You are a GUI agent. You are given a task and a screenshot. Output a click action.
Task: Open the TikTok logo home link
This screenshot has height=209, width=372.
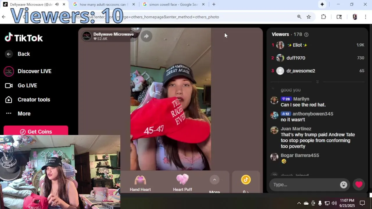[24, 38]
